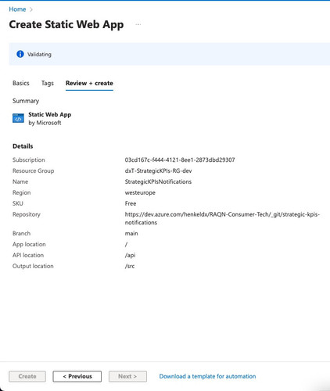Select the output location value /src
This screenshot has width=330, height=391.
pos(130,266)
